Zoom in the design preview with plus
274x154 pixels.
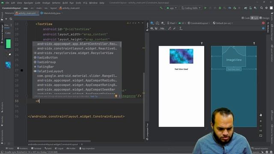[261, 121]
